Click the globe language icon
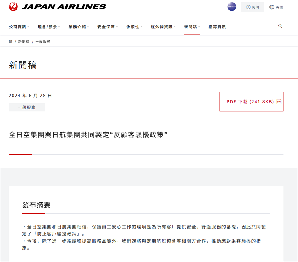The image size is (298, 262). pyautogui.click(x=272, y=7)
